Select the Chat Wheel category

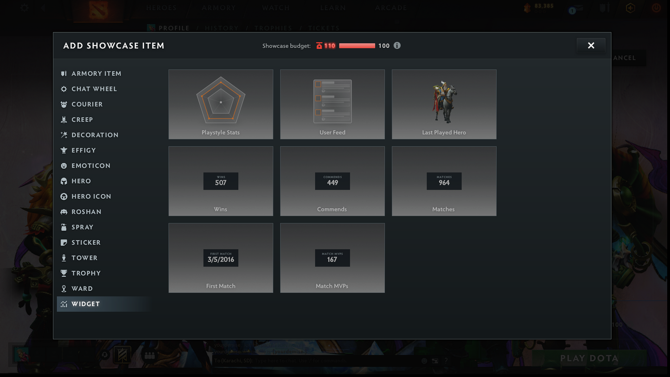click(x=103, y=89)
